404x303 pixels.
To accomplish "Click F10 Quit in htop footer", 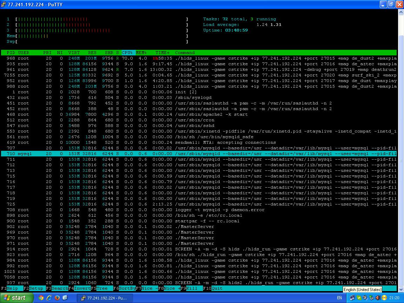I will (x=213, y=288).
